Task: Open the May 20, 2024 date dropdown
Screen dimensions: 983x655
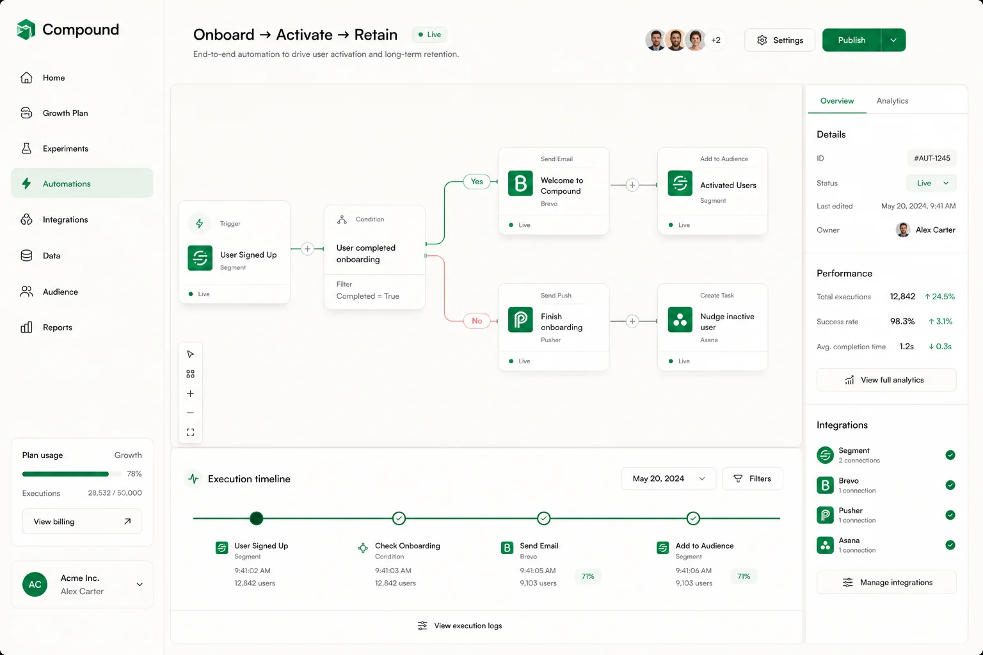Action: 668,478
